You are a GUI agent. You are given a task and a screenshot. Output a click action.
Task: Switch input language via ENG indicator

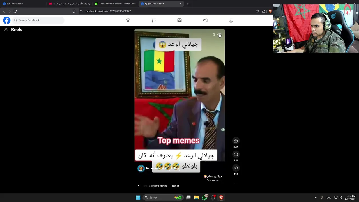[x=329, y=198]
